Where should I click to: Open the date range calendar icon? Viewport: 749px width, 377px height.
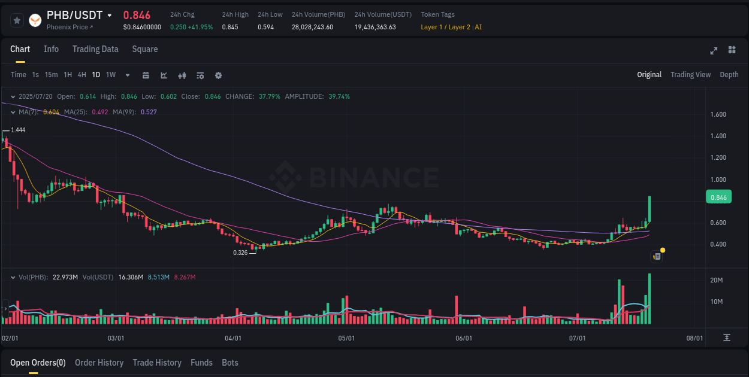(146, 75)
